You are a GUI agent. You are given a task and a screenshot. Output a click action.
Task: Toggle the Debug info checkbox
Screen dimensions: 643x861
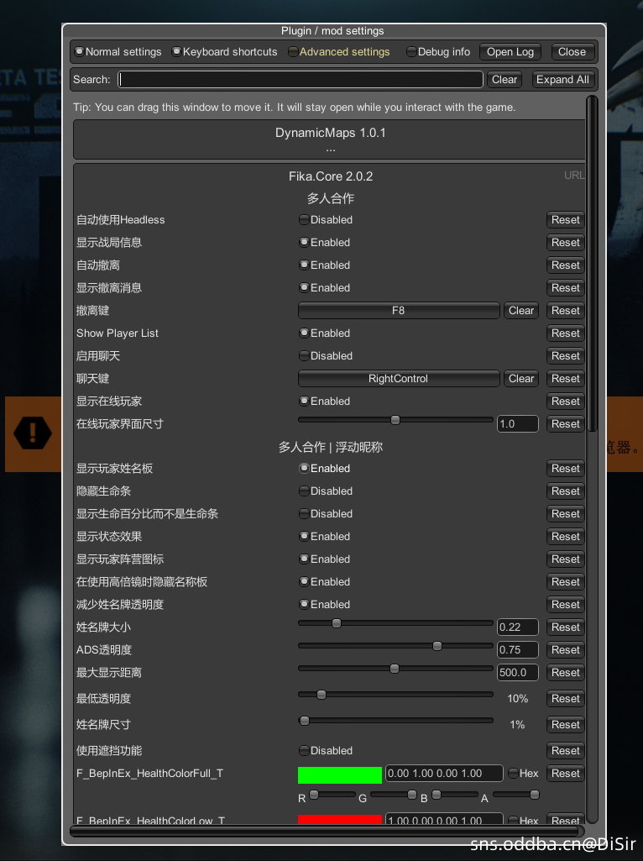click(x=411, y=52)
